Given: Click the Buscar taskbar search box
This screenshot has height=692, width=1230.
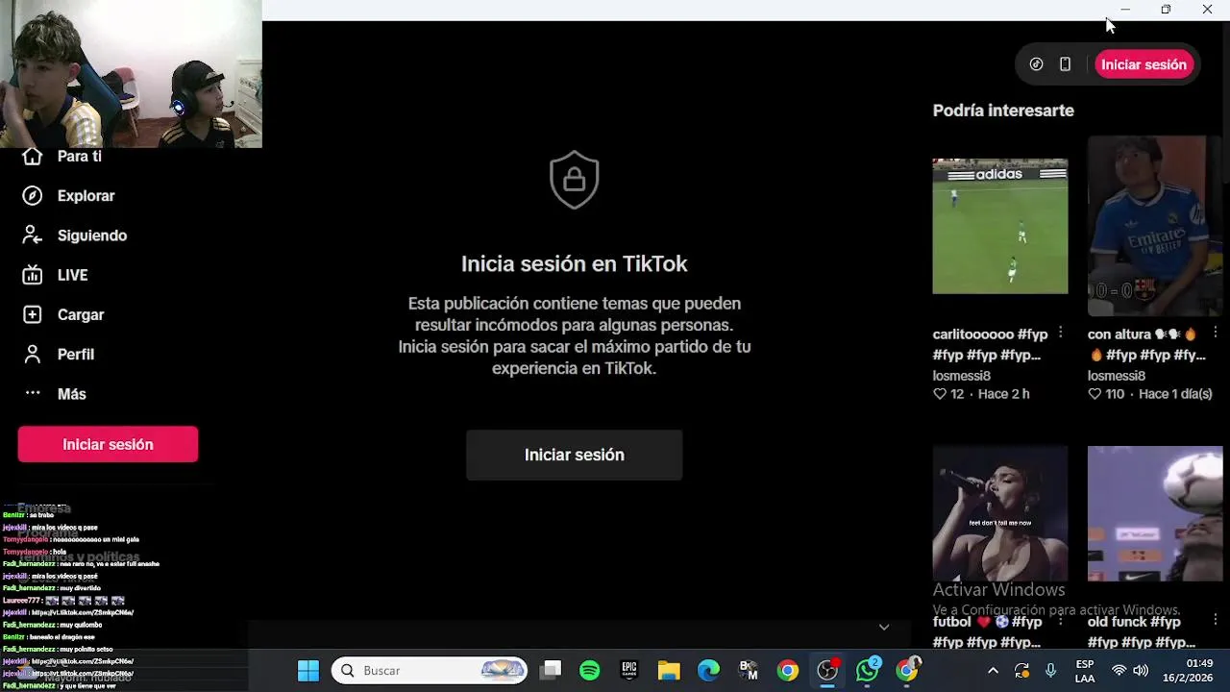Looking at the screenshot, I should click(430, 671).
